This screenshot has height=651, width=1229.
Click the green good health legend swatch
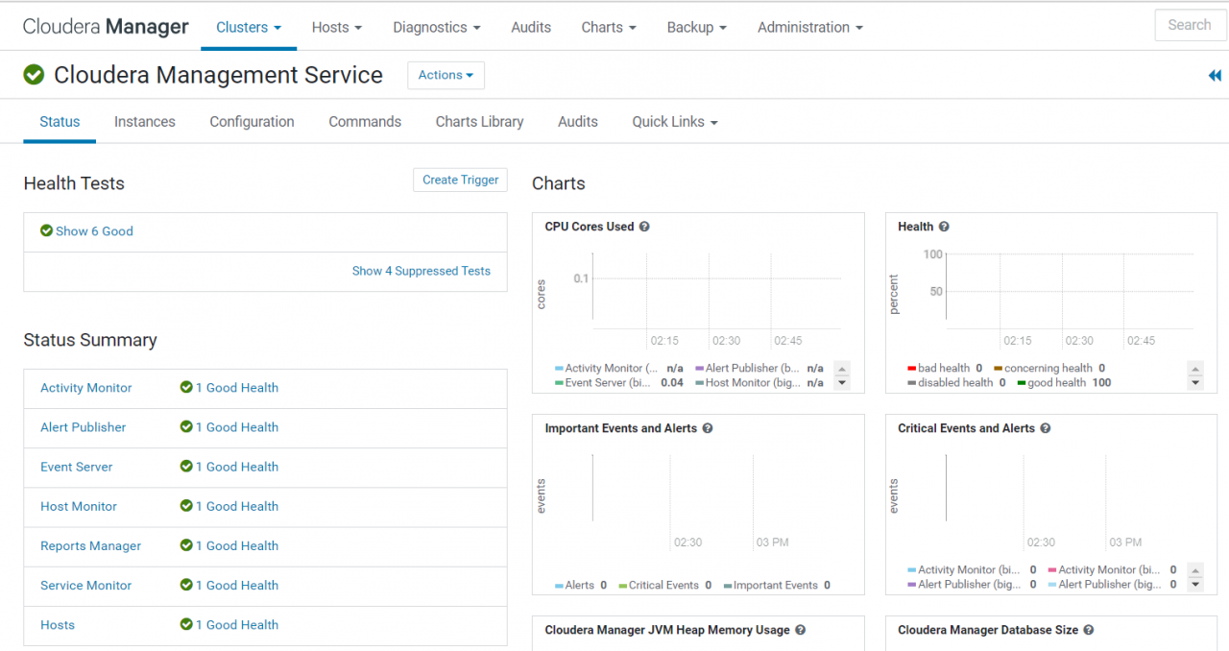[1021, 382]
